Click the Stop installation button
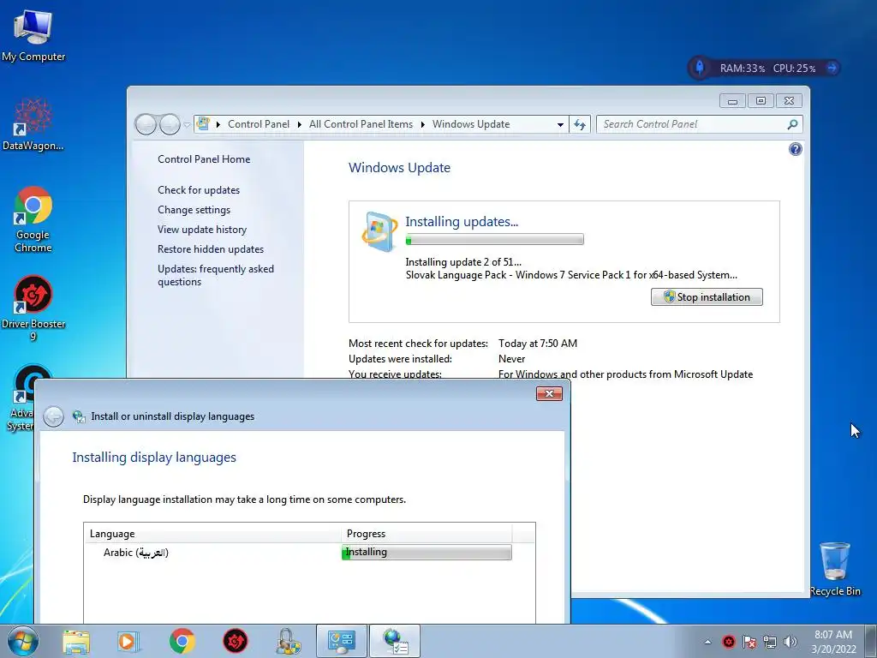 [707, 297]
